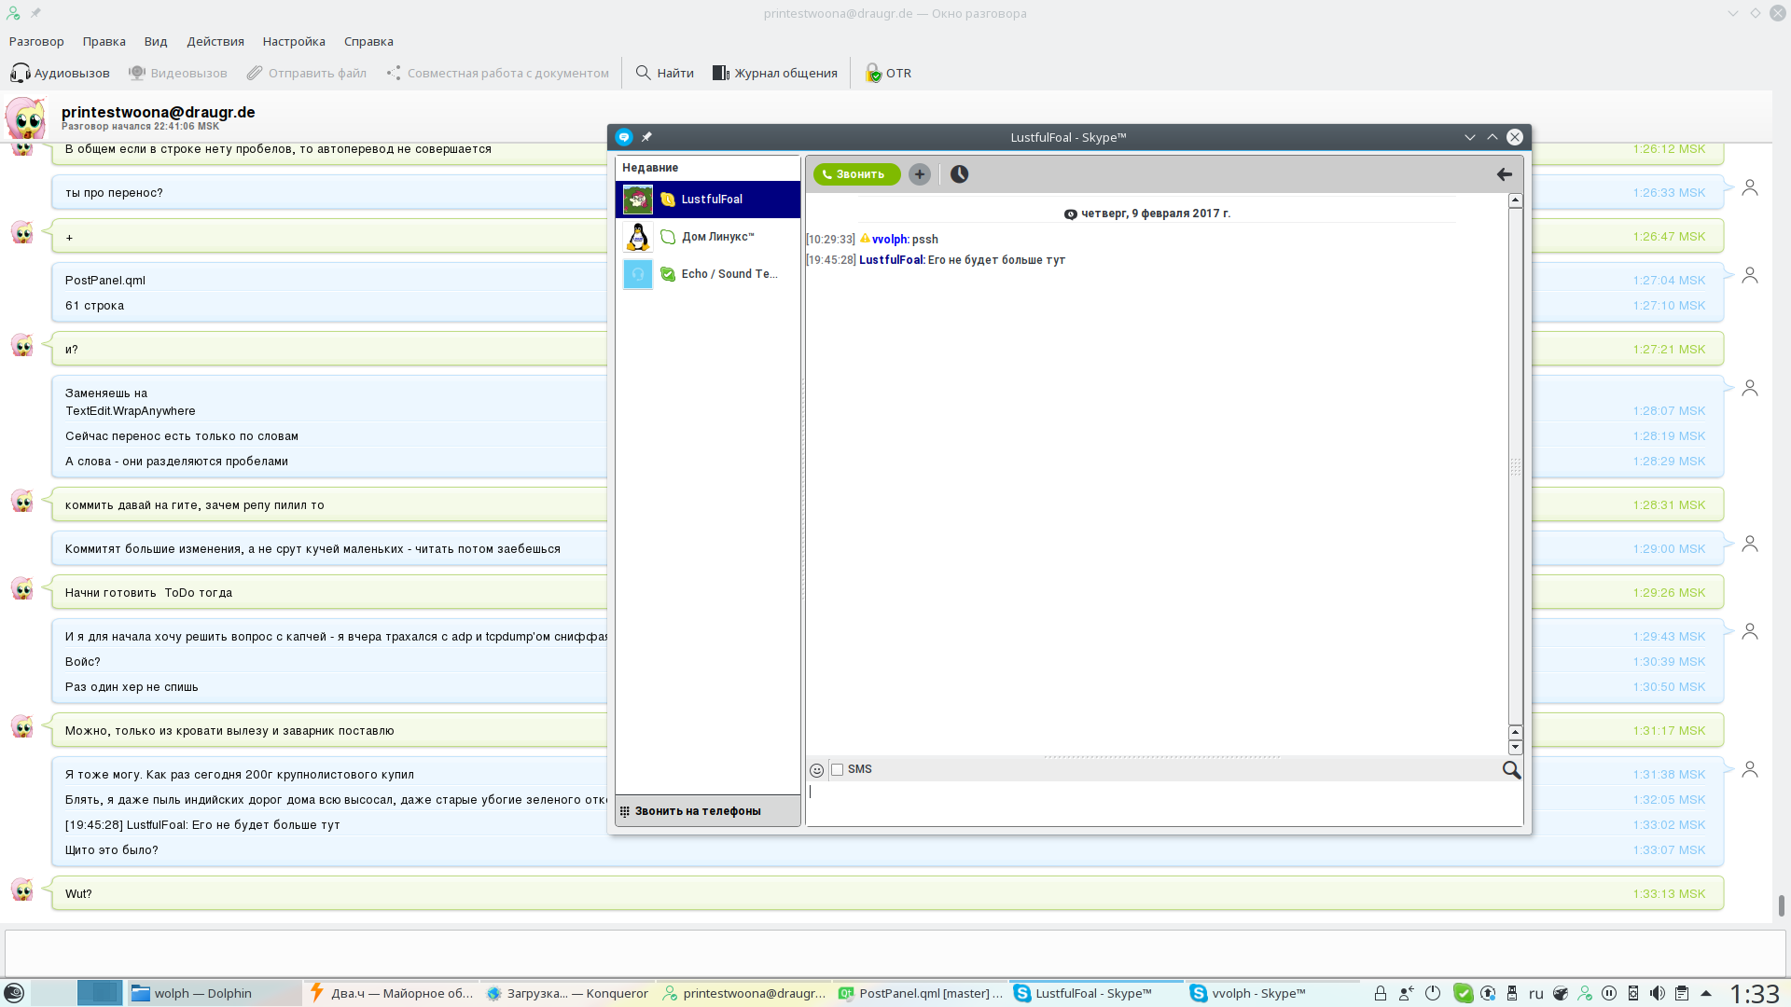Click the plus add-people button in Skype
1791x1007 pixels.
tap(920, 174)
